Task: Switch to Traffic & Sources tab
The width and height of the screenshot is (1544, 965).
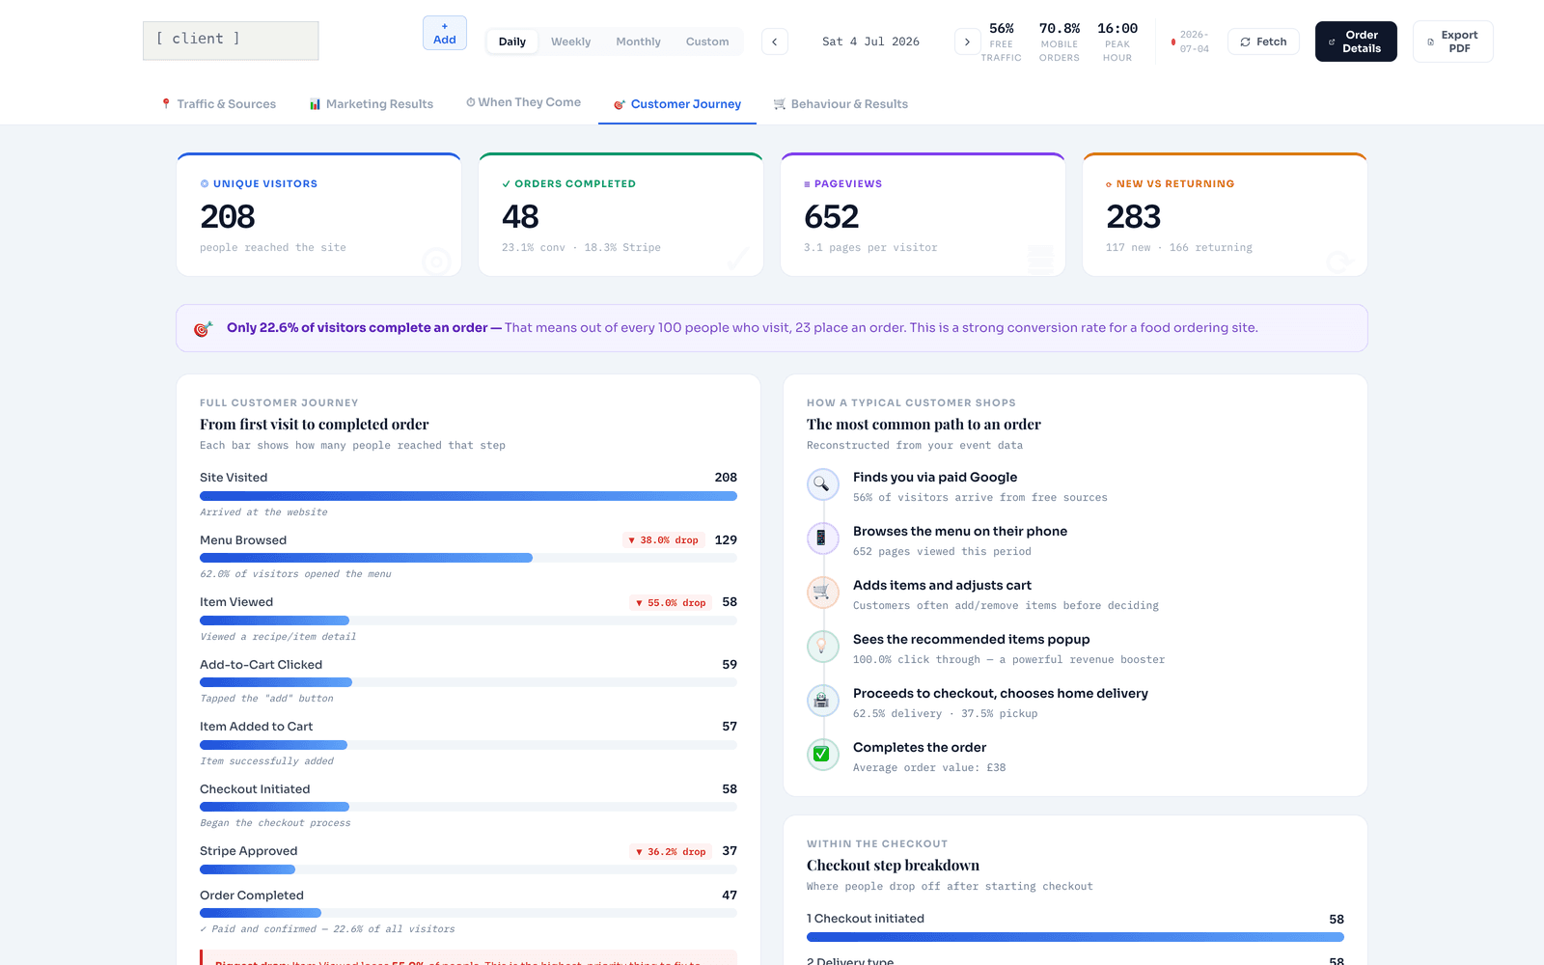Action: pos(219,104)
